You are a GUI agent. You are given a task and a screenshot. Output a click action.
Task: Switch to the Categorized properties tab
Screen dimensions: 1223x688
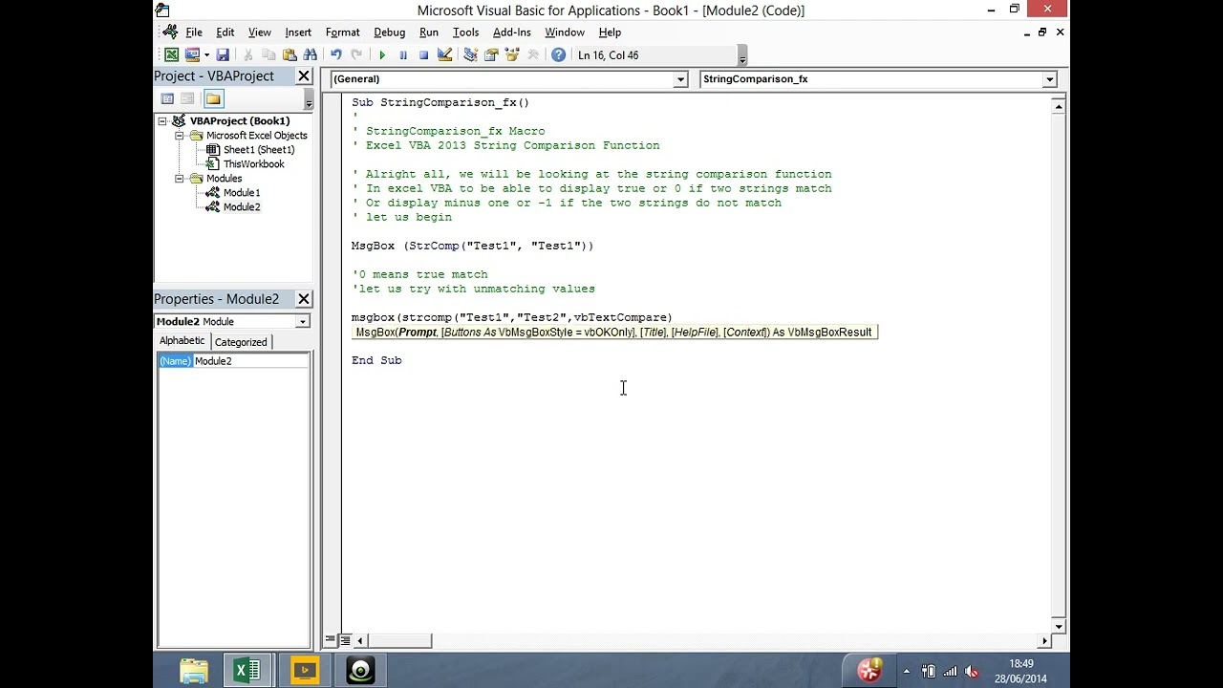click(241, 342)
